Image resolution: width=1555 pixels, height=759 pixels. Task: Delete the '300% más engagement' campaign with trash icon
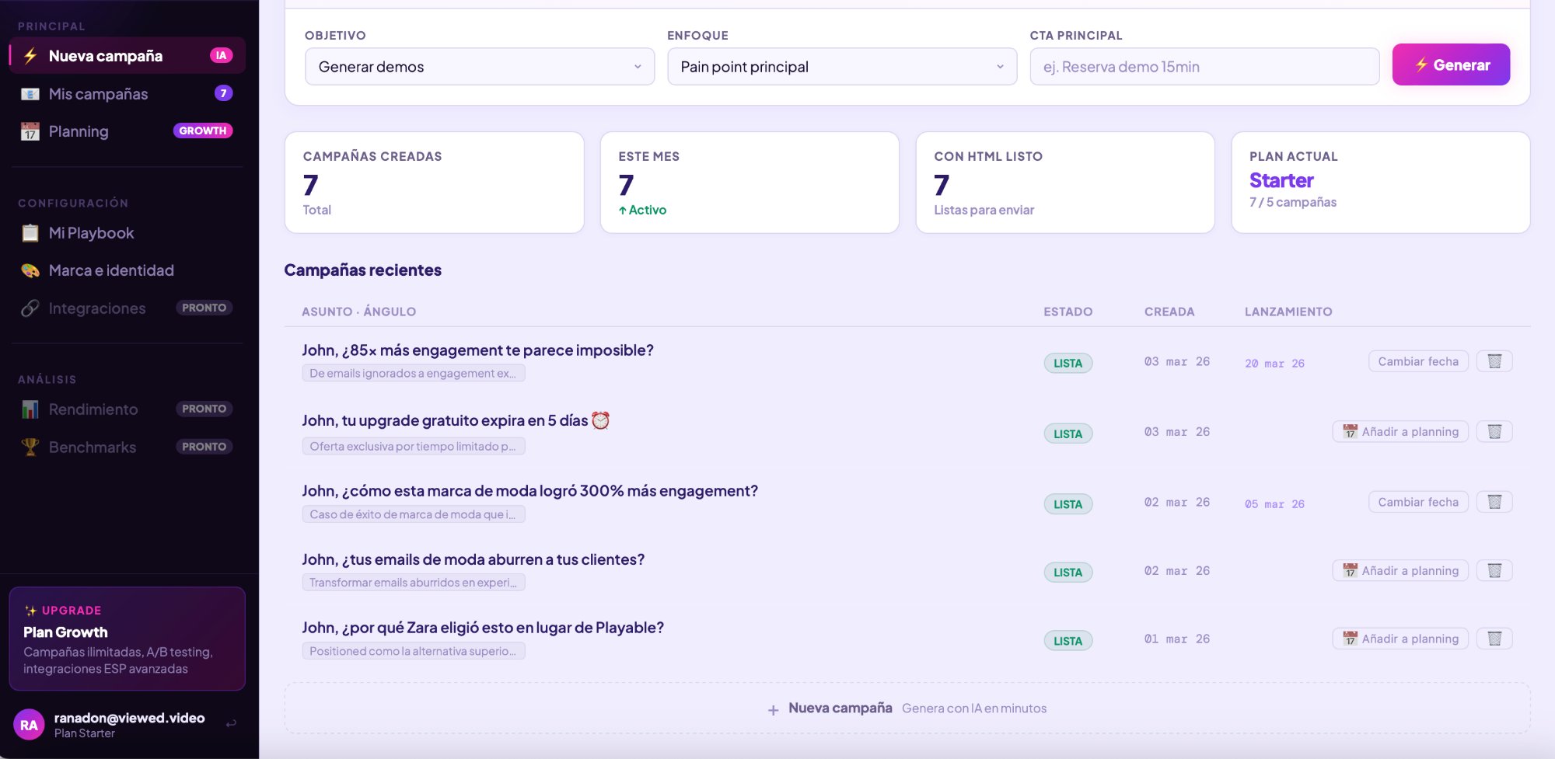pyautogui.click(x=1494, y=502)
